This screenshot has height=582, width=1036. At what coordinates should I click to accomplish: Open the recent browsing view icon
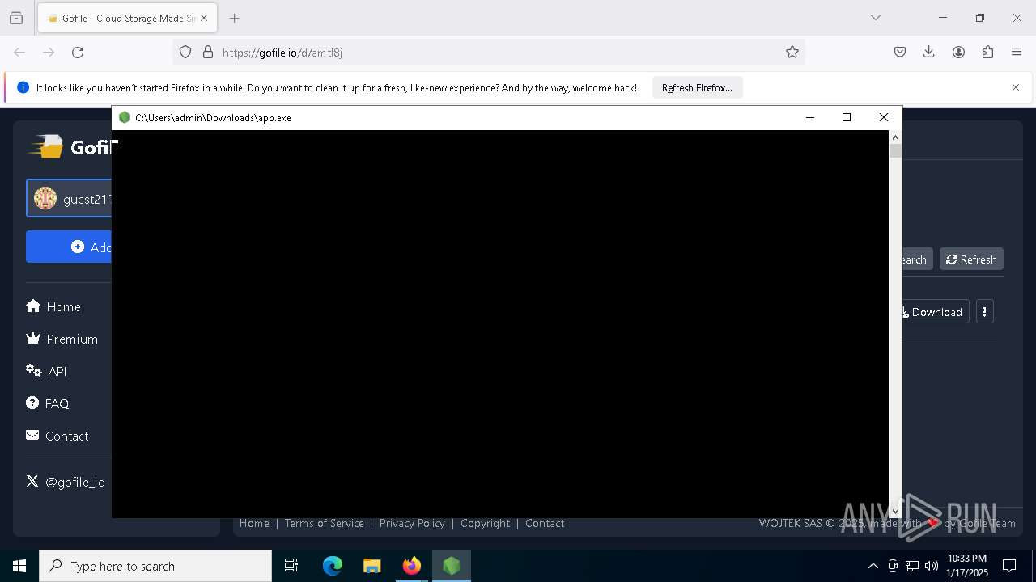(16, 18)
